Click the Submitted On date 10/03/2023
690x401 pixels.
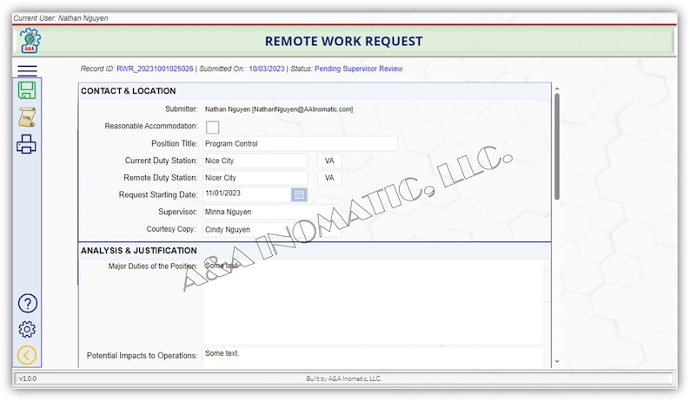click(267, 69)
